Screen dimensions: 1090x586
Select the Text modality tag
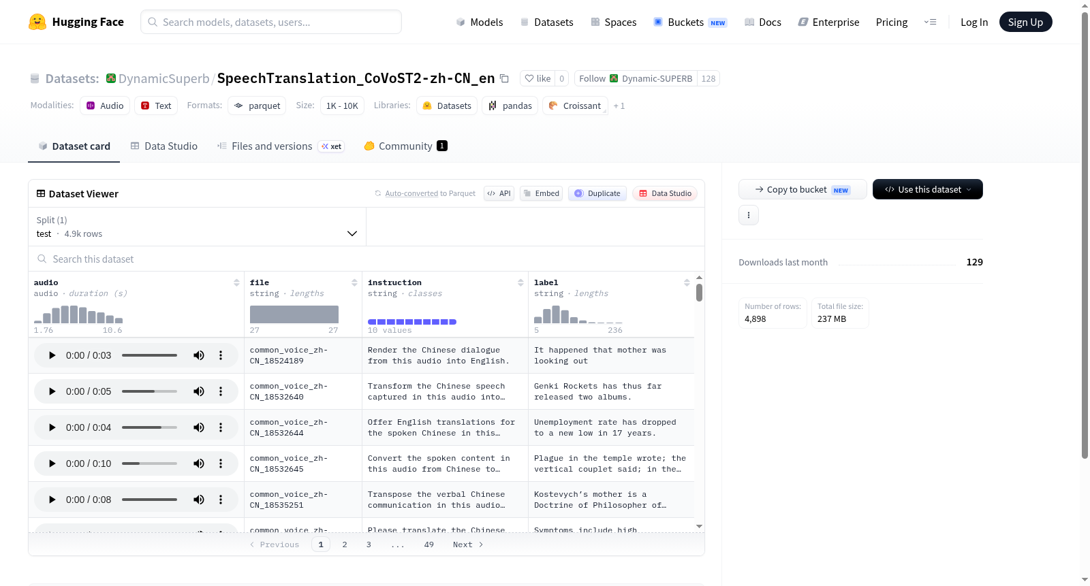tap(156, 105)
